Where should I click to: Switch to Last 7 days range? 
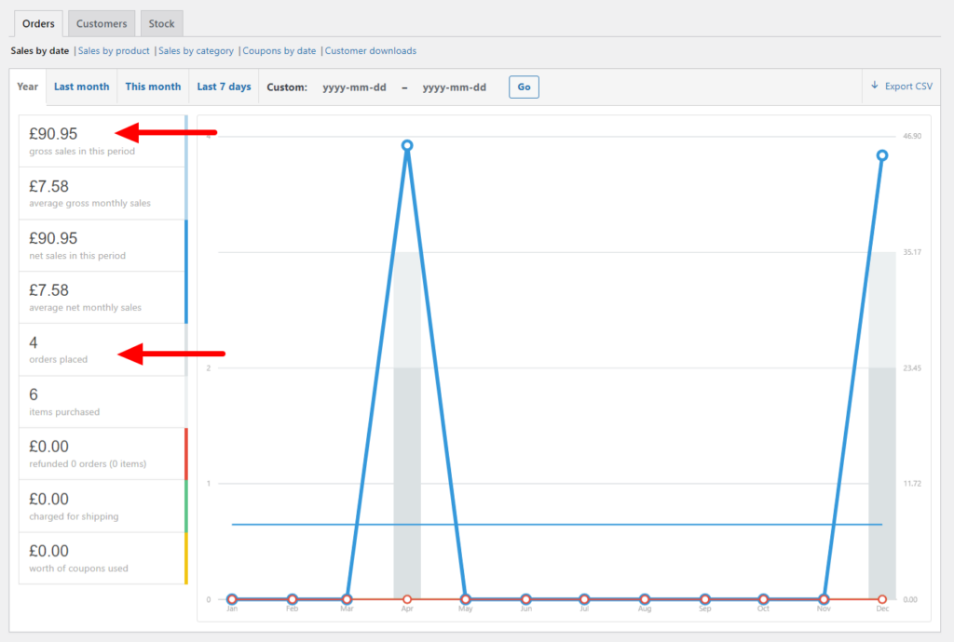(x=224, y=87)
